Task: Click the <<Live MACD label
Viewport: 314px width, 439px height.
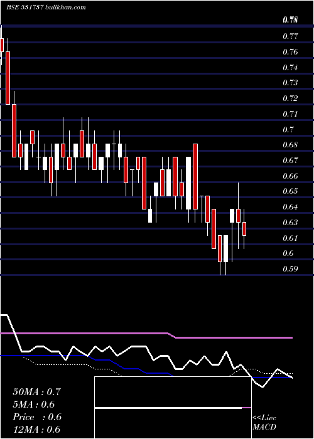Action: coord(264,422)
